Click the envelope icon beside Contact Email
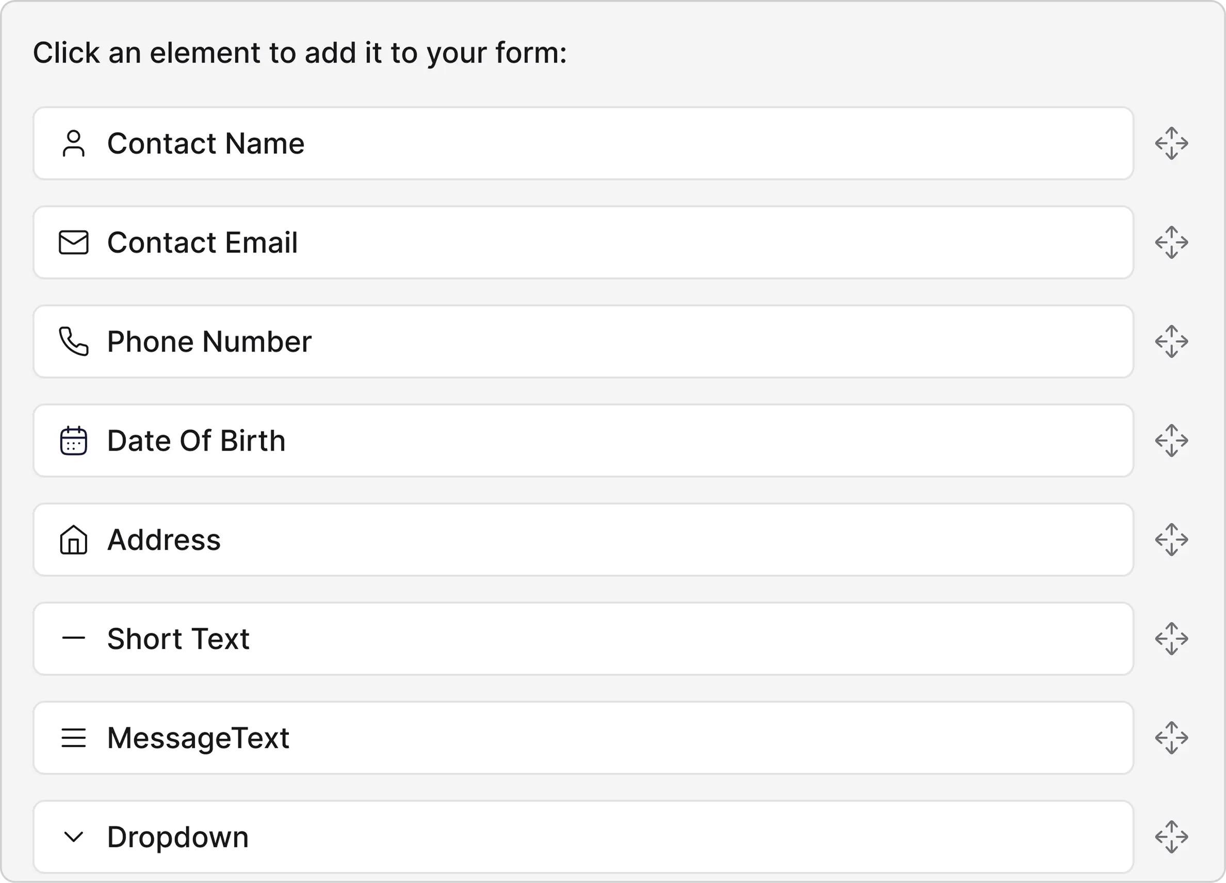 (73, 242)
